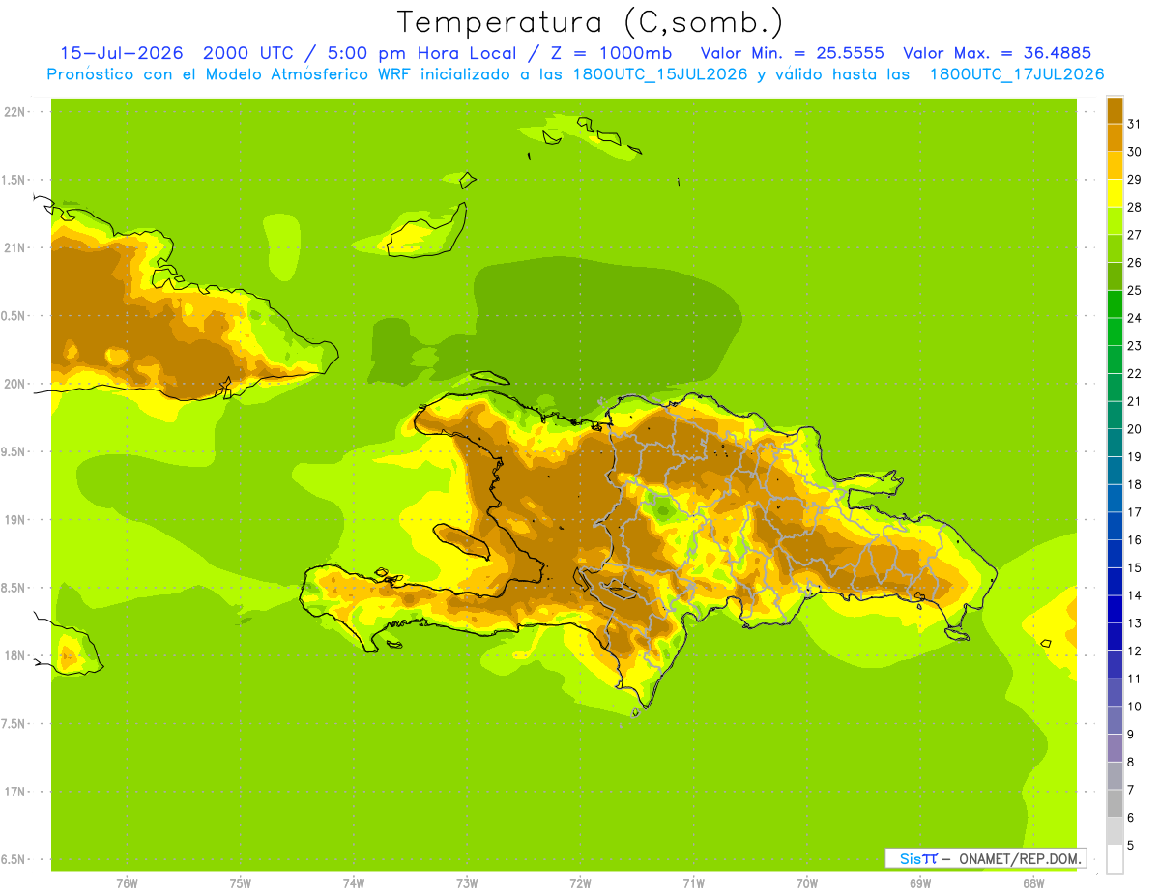Click the color scale label "20"
The image size is (1160, 896).
[1134, 429]
